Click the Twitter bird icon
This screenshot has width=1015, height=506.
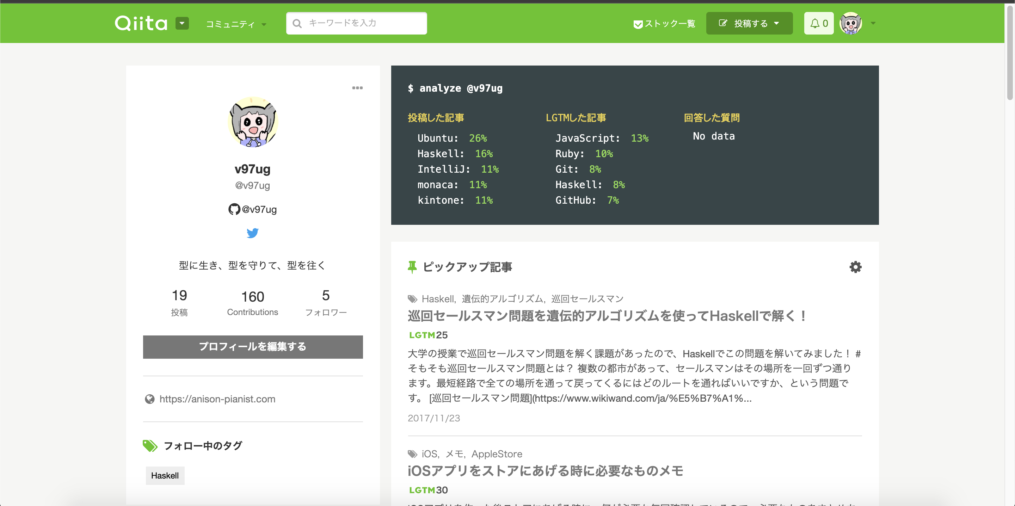(x=253, y=233)
